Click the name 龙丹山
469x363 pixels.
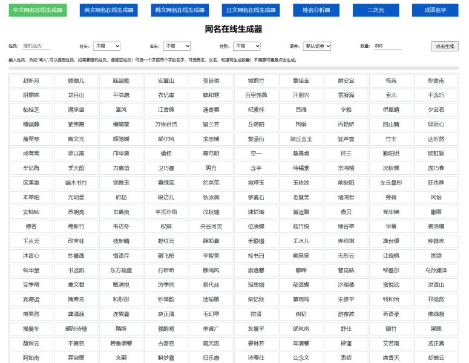coord(76,95)
